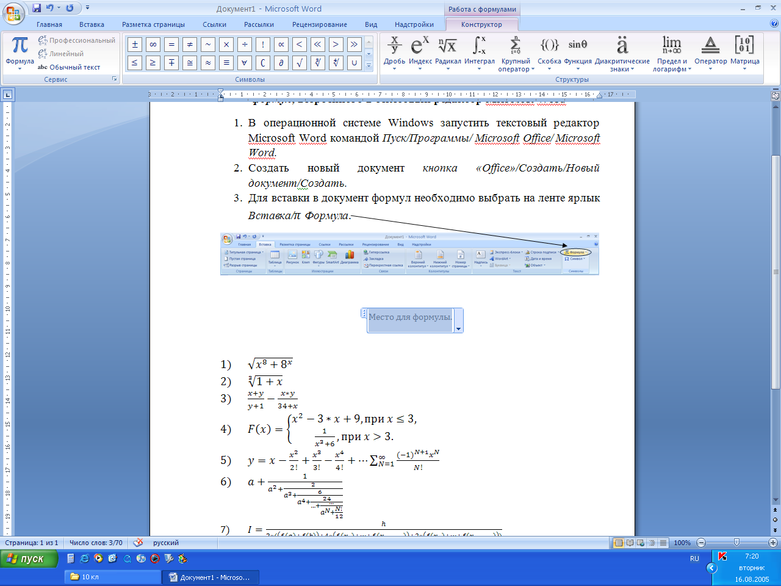Insert the division symbol

[x=245, y=45]
